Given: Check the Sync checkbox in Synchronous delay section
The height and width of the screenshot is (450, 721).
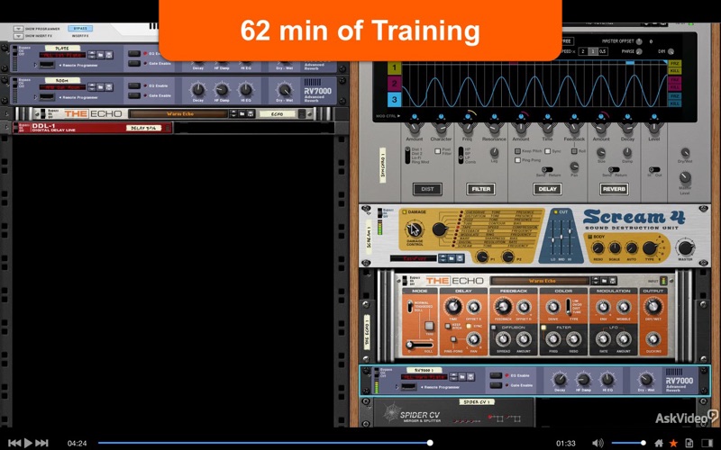Looking at the screenshot, I should coord(548,150).
